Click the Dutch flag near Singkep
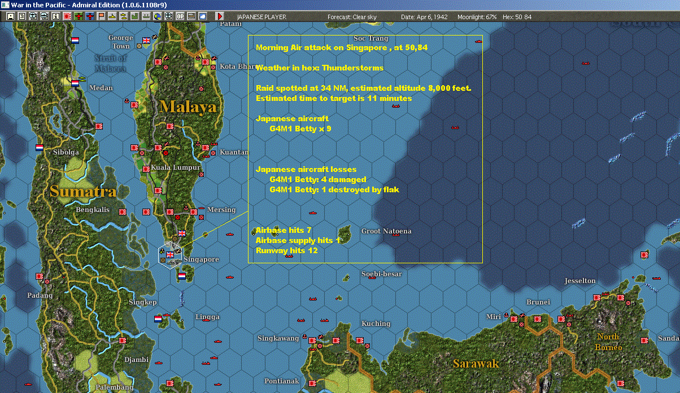The image size is (680, 393). [158, 319]
